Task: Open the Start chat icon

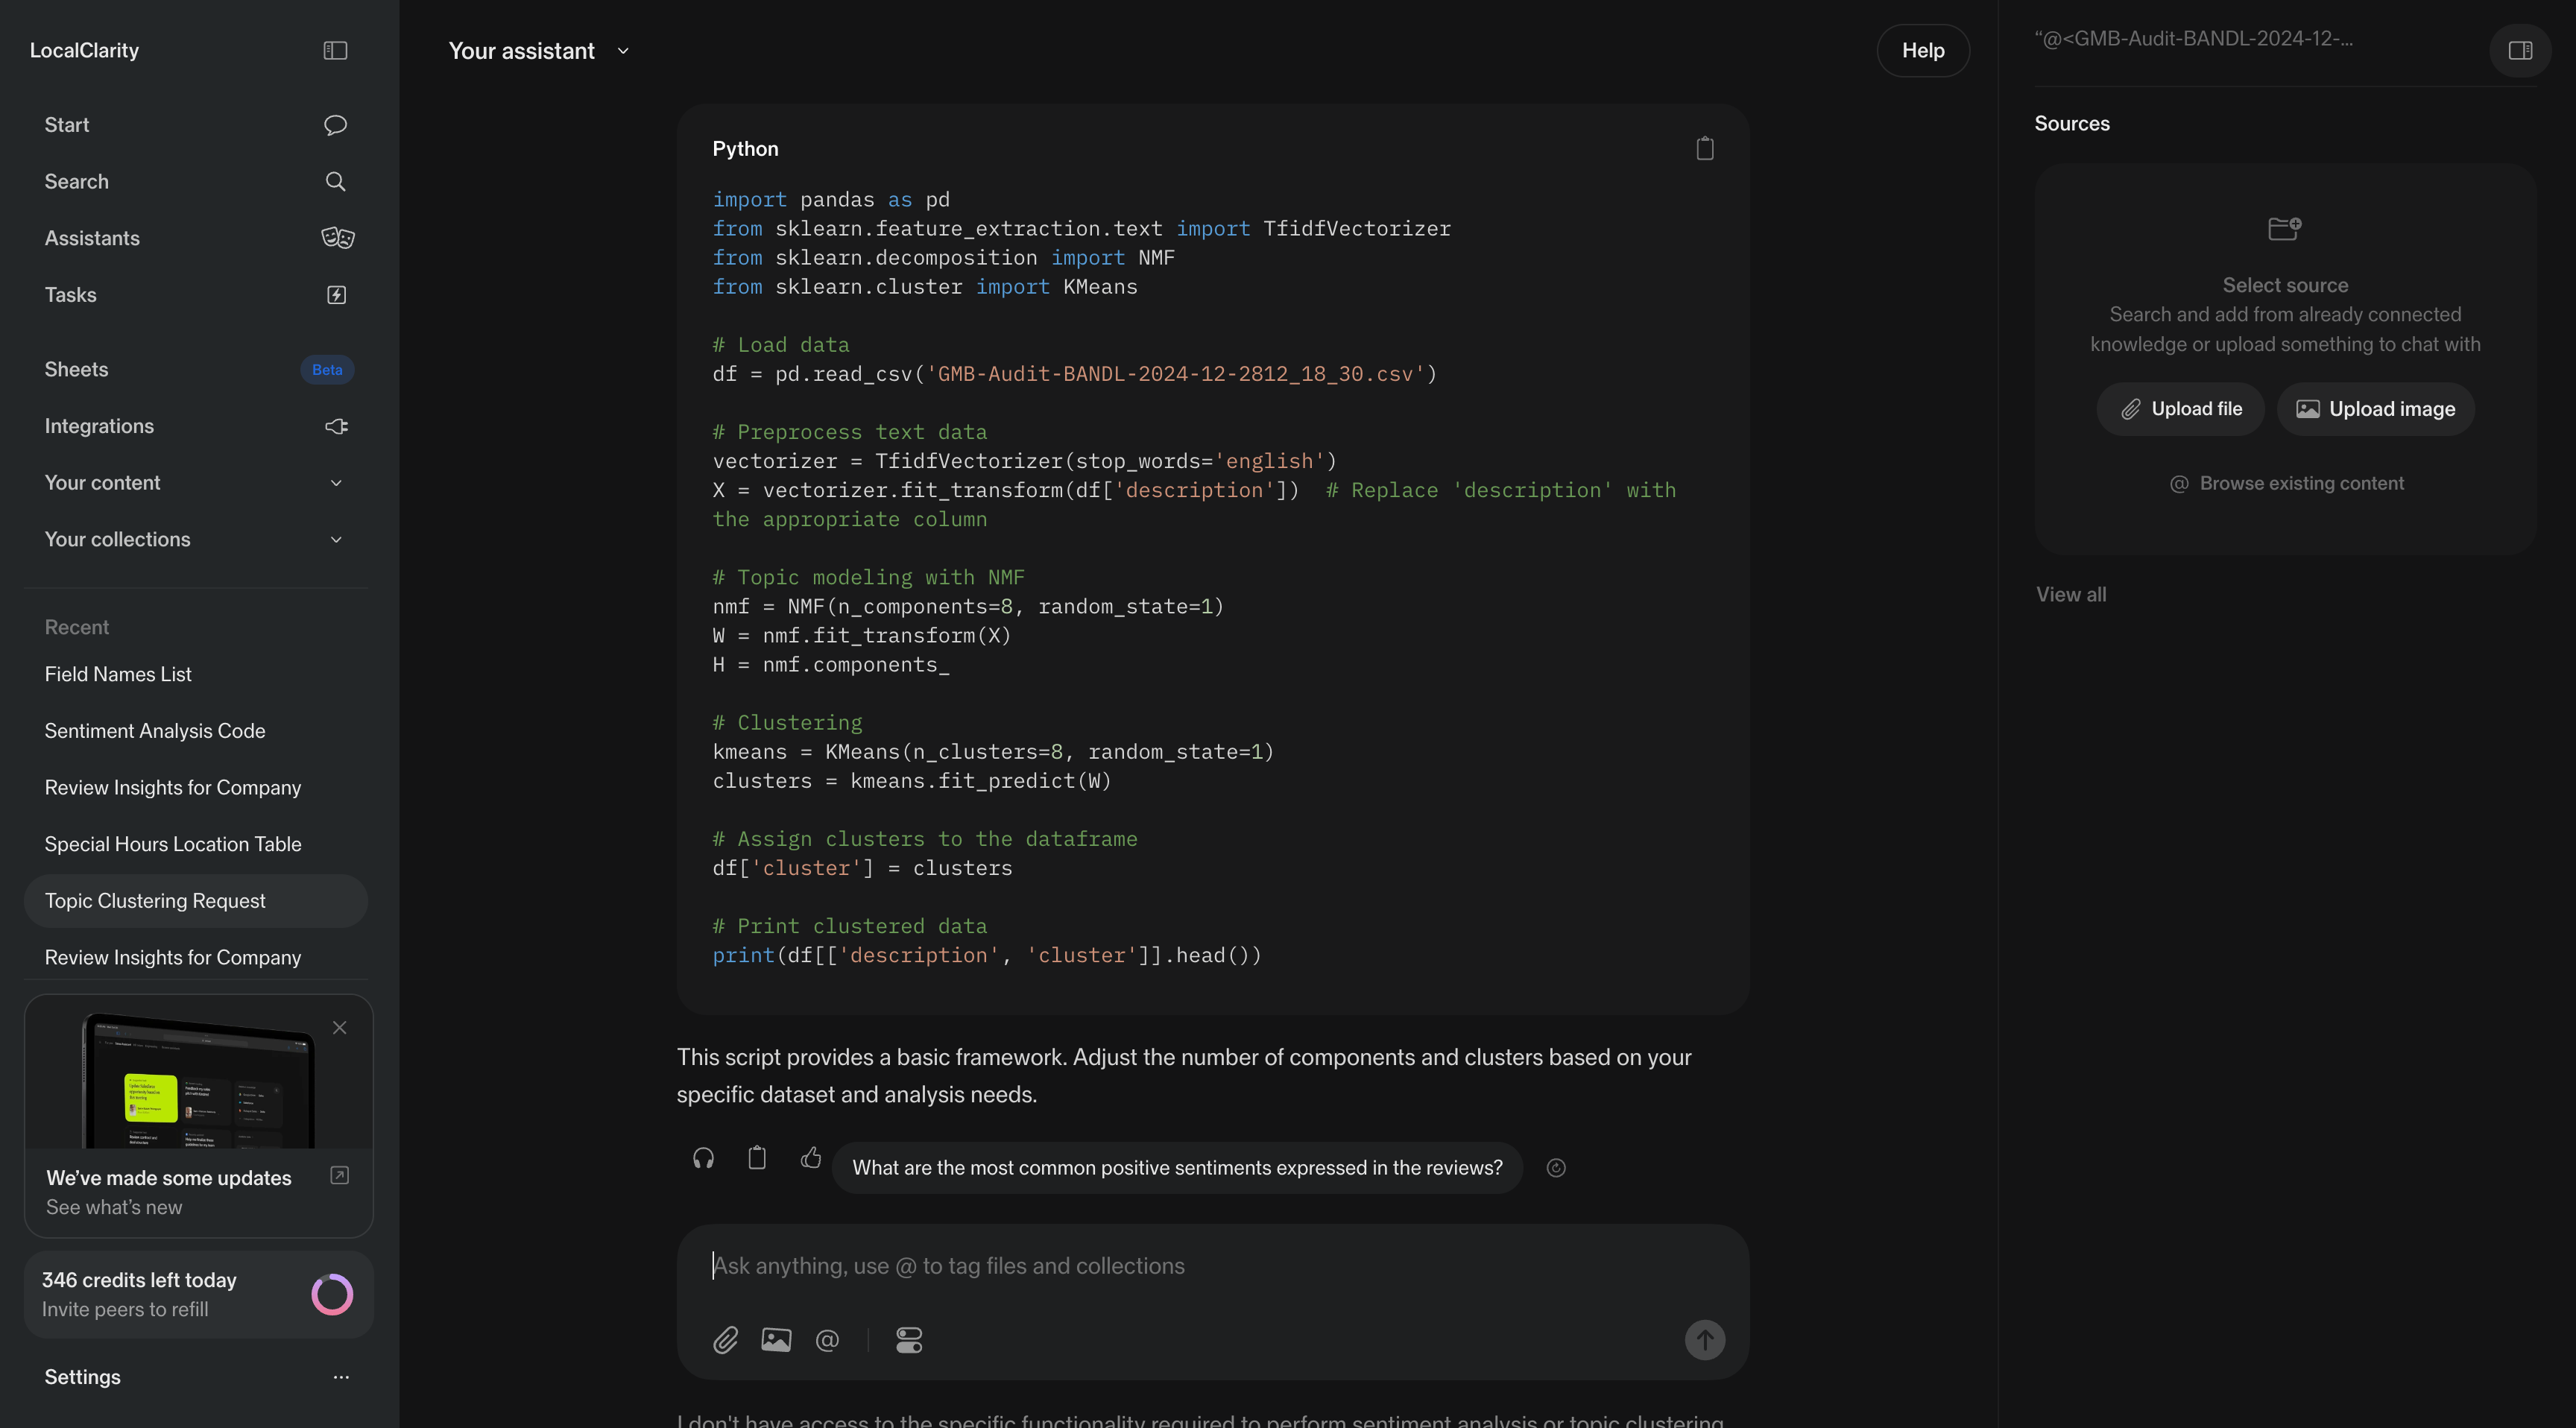Action: coord(335,125)
